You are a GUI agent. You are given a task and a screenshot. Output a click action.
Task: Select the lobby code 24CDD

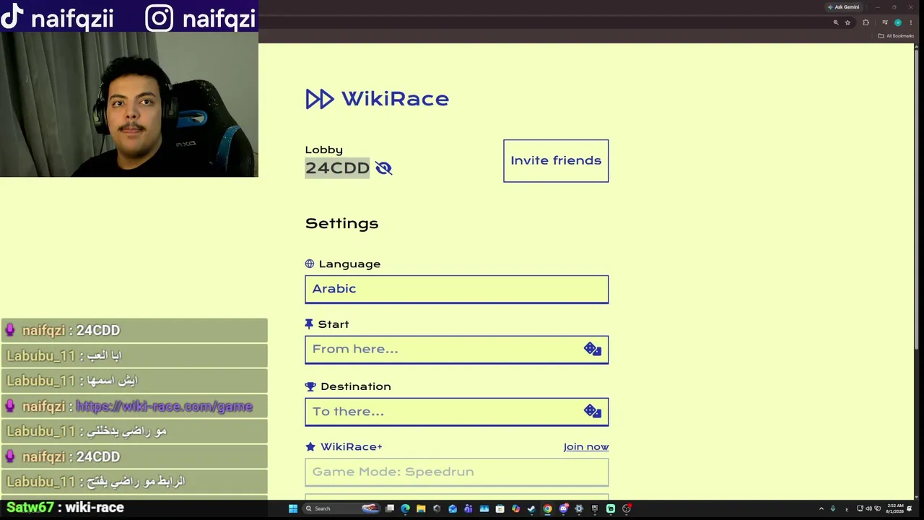(x=337, y=168)
